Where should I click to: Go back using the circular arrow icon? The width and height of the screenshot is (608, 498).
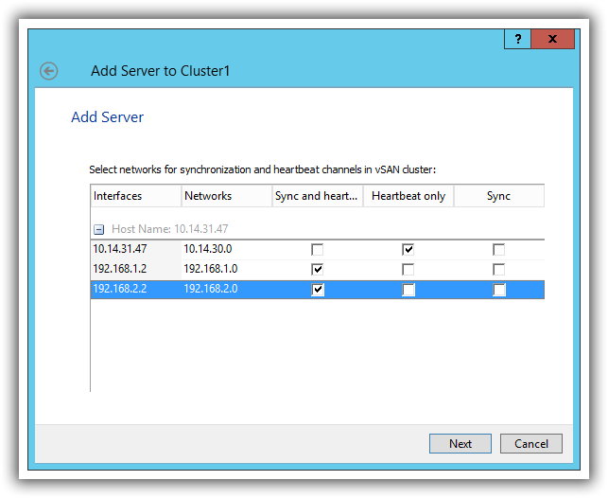[49, 71]
